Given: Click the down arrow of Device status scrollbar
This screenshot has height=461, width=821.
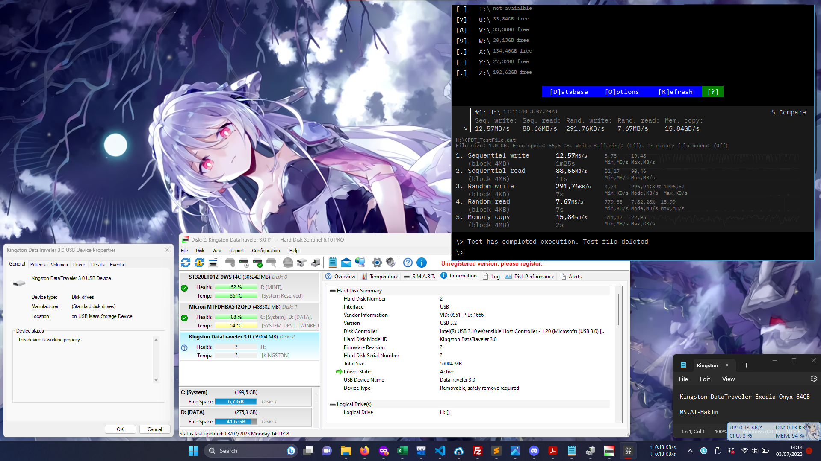Looking at the screenshot, I should coord(156,379).
